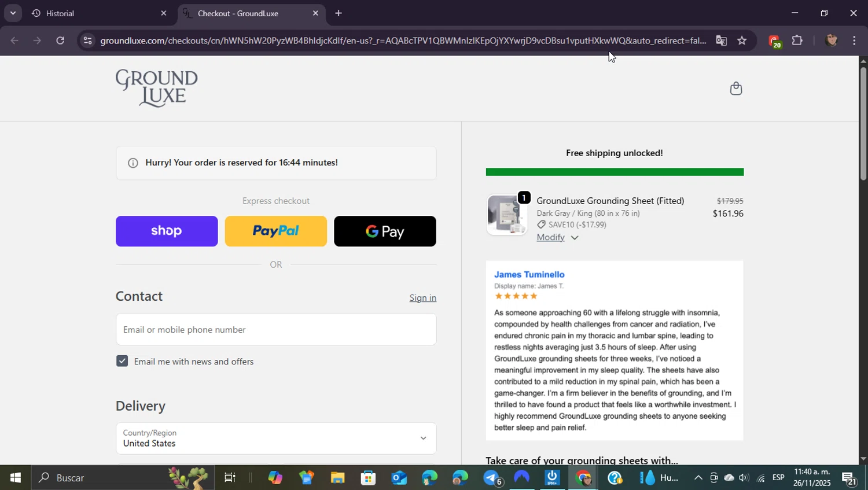Open Microsoft Store from the taskbar
This screenshot has height=490, width=868.
click(x=368, y=478)
